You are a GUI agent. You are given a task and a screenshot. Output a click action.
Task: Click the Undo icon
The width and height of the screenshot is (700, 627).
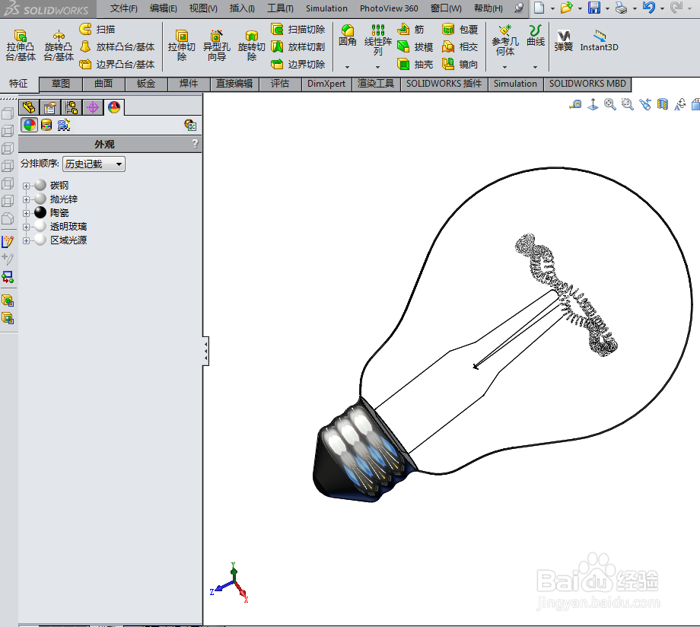click(x=649, y=8)
